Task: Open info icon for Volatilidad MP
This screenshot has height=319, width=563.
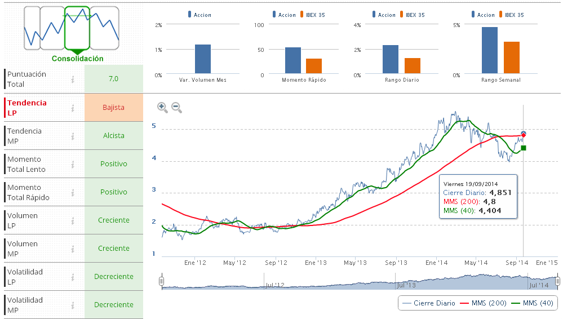Action: pyautogui.click(x=73, y=305)
